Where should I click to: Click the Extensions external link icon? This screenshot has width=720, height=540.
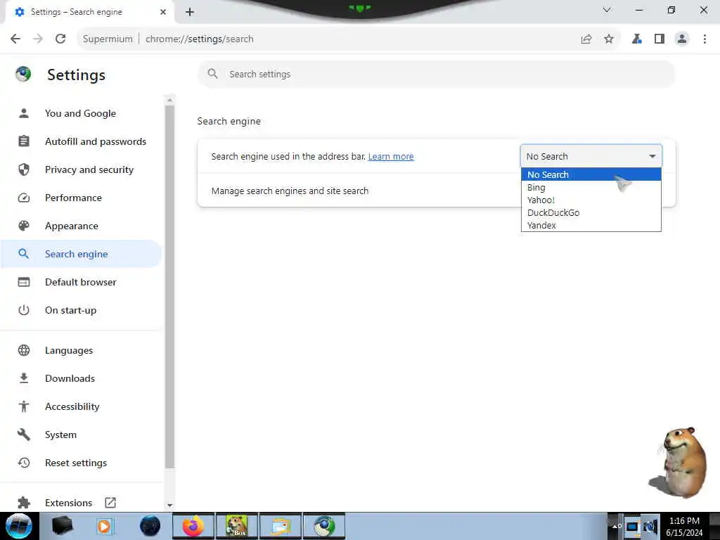110,502
